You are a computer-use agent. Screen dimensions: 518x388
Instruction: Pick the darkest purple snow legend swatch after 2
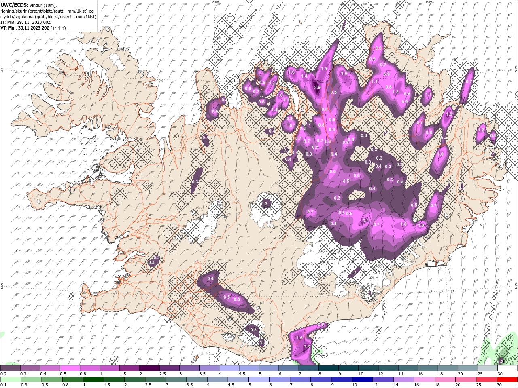click(149, 368)
